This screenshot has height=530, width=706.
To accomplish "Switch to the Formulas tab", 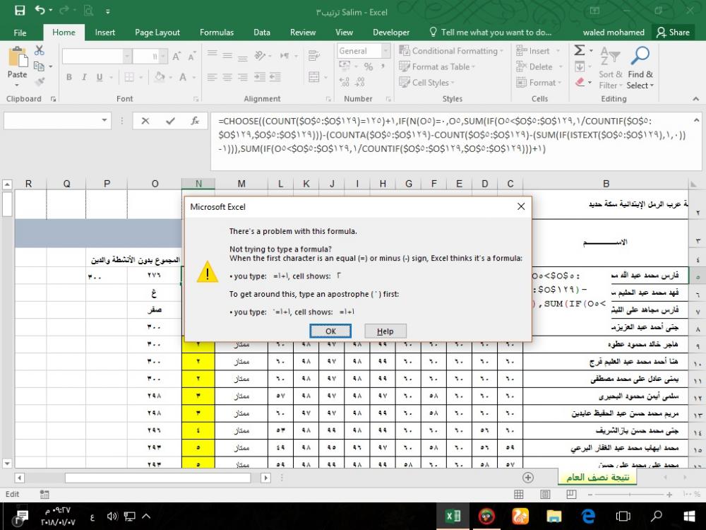I will click(217, 33).
